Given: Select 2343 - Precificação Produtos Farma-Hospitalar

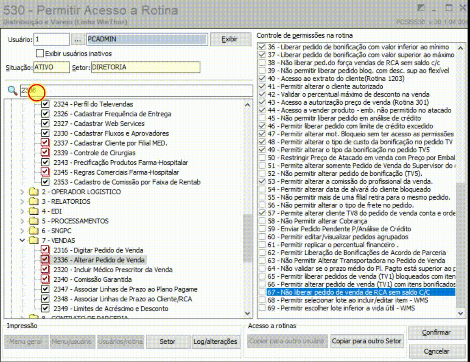Looking at the screenshot, I should coord(121,162).
